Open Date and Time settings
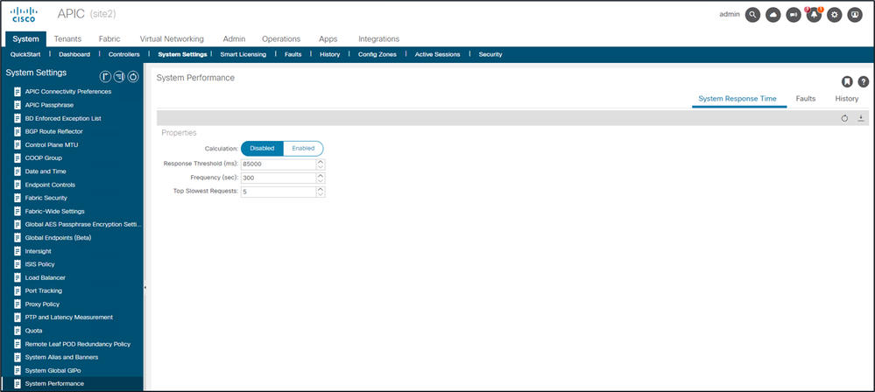875x392 pixels. pyautogui.click(x=46, y=171)
